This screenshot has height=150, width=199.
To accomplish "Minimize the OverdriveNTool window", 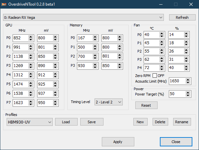I will [x=161, y=4].
